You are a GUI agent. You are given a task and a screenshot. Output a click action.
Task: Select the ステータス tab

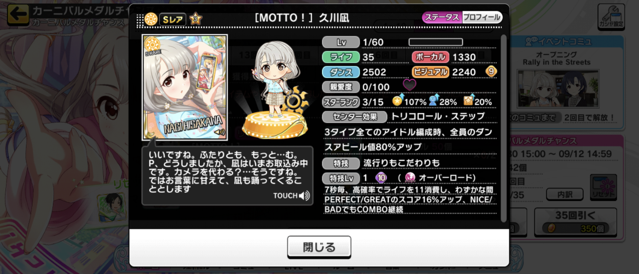tap(442, 17)
